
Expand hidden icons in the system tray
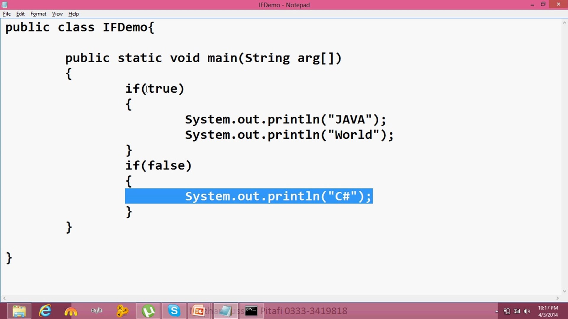pos(496,311)
